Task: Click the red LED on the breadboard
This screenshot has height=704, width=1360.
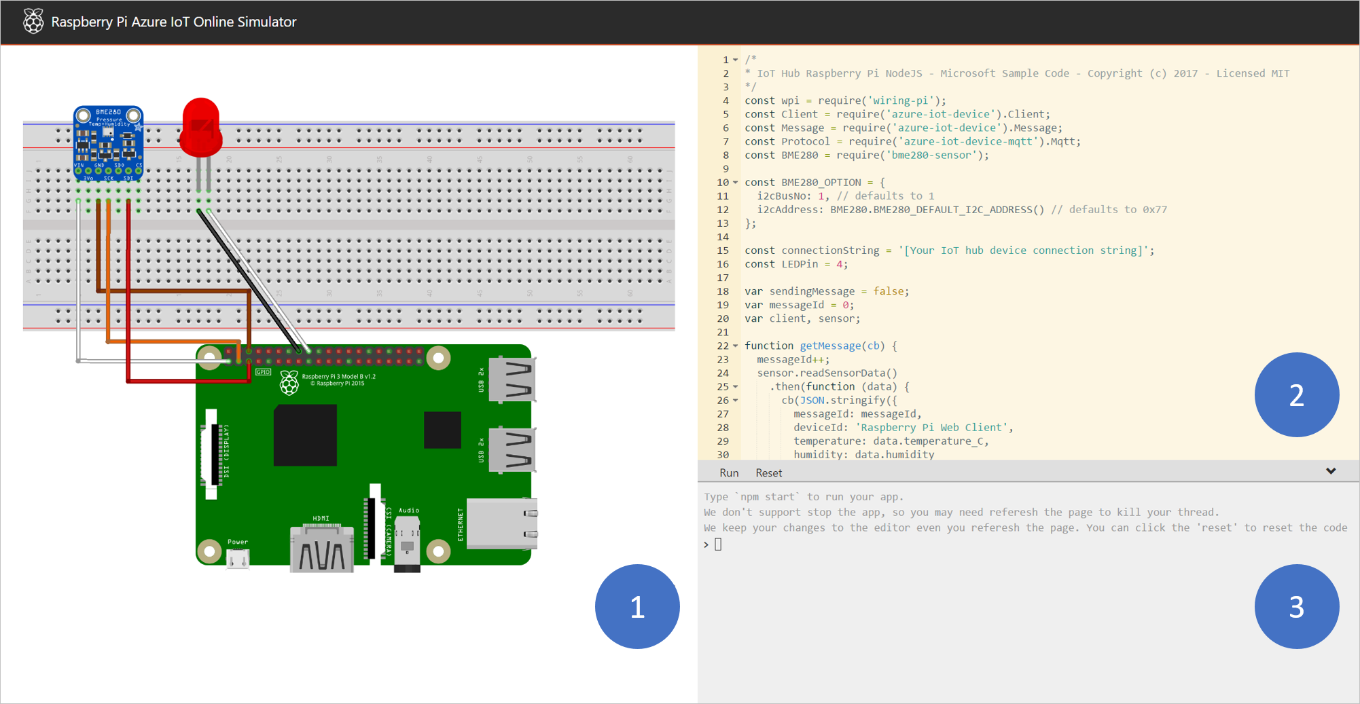Action: tap(200, 126)
